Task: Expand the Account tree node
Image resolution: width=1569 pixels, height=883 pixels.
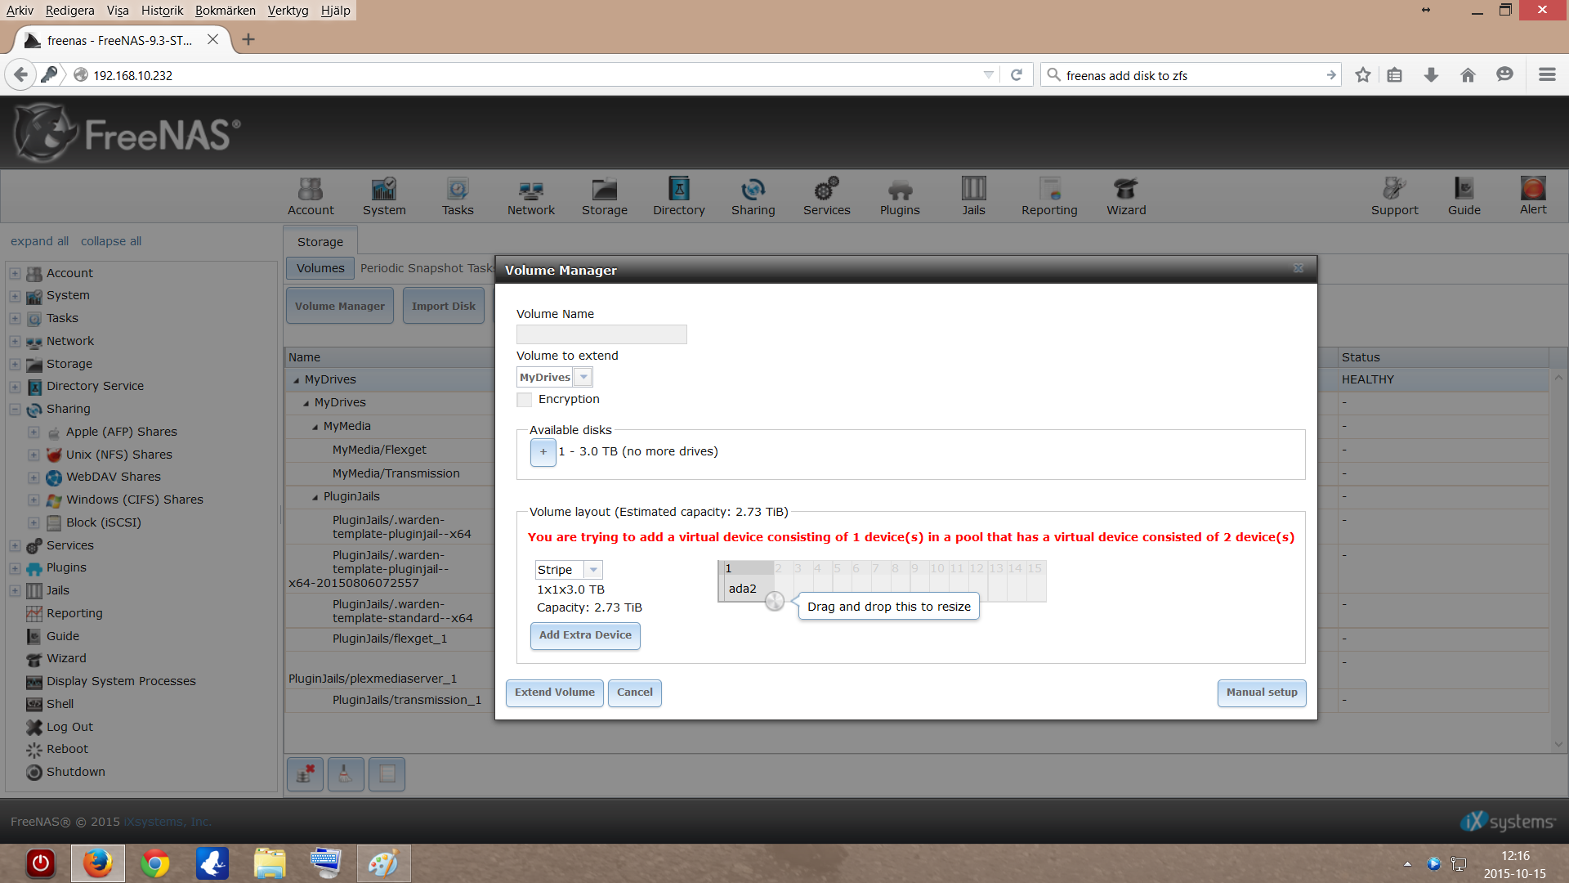Action: tap(15, 273)
